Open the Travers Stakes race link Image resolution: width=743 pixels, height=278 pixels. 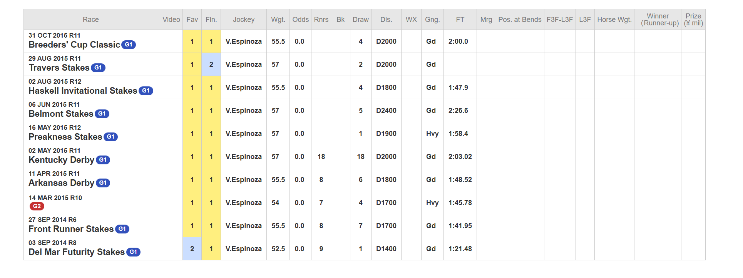[59, 68]
